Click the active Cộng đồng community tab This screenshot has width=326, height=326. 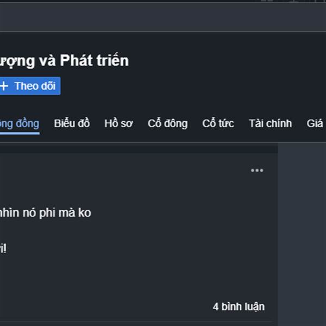click(20, 123)
